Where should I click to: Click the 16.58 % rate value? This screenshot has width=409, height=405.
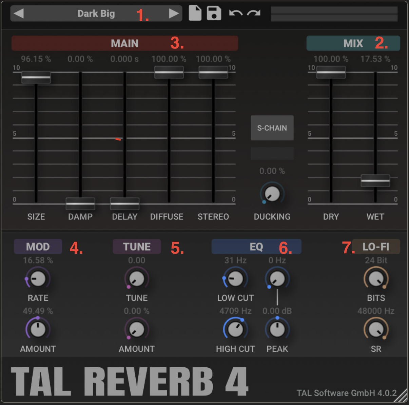(38, 261)
